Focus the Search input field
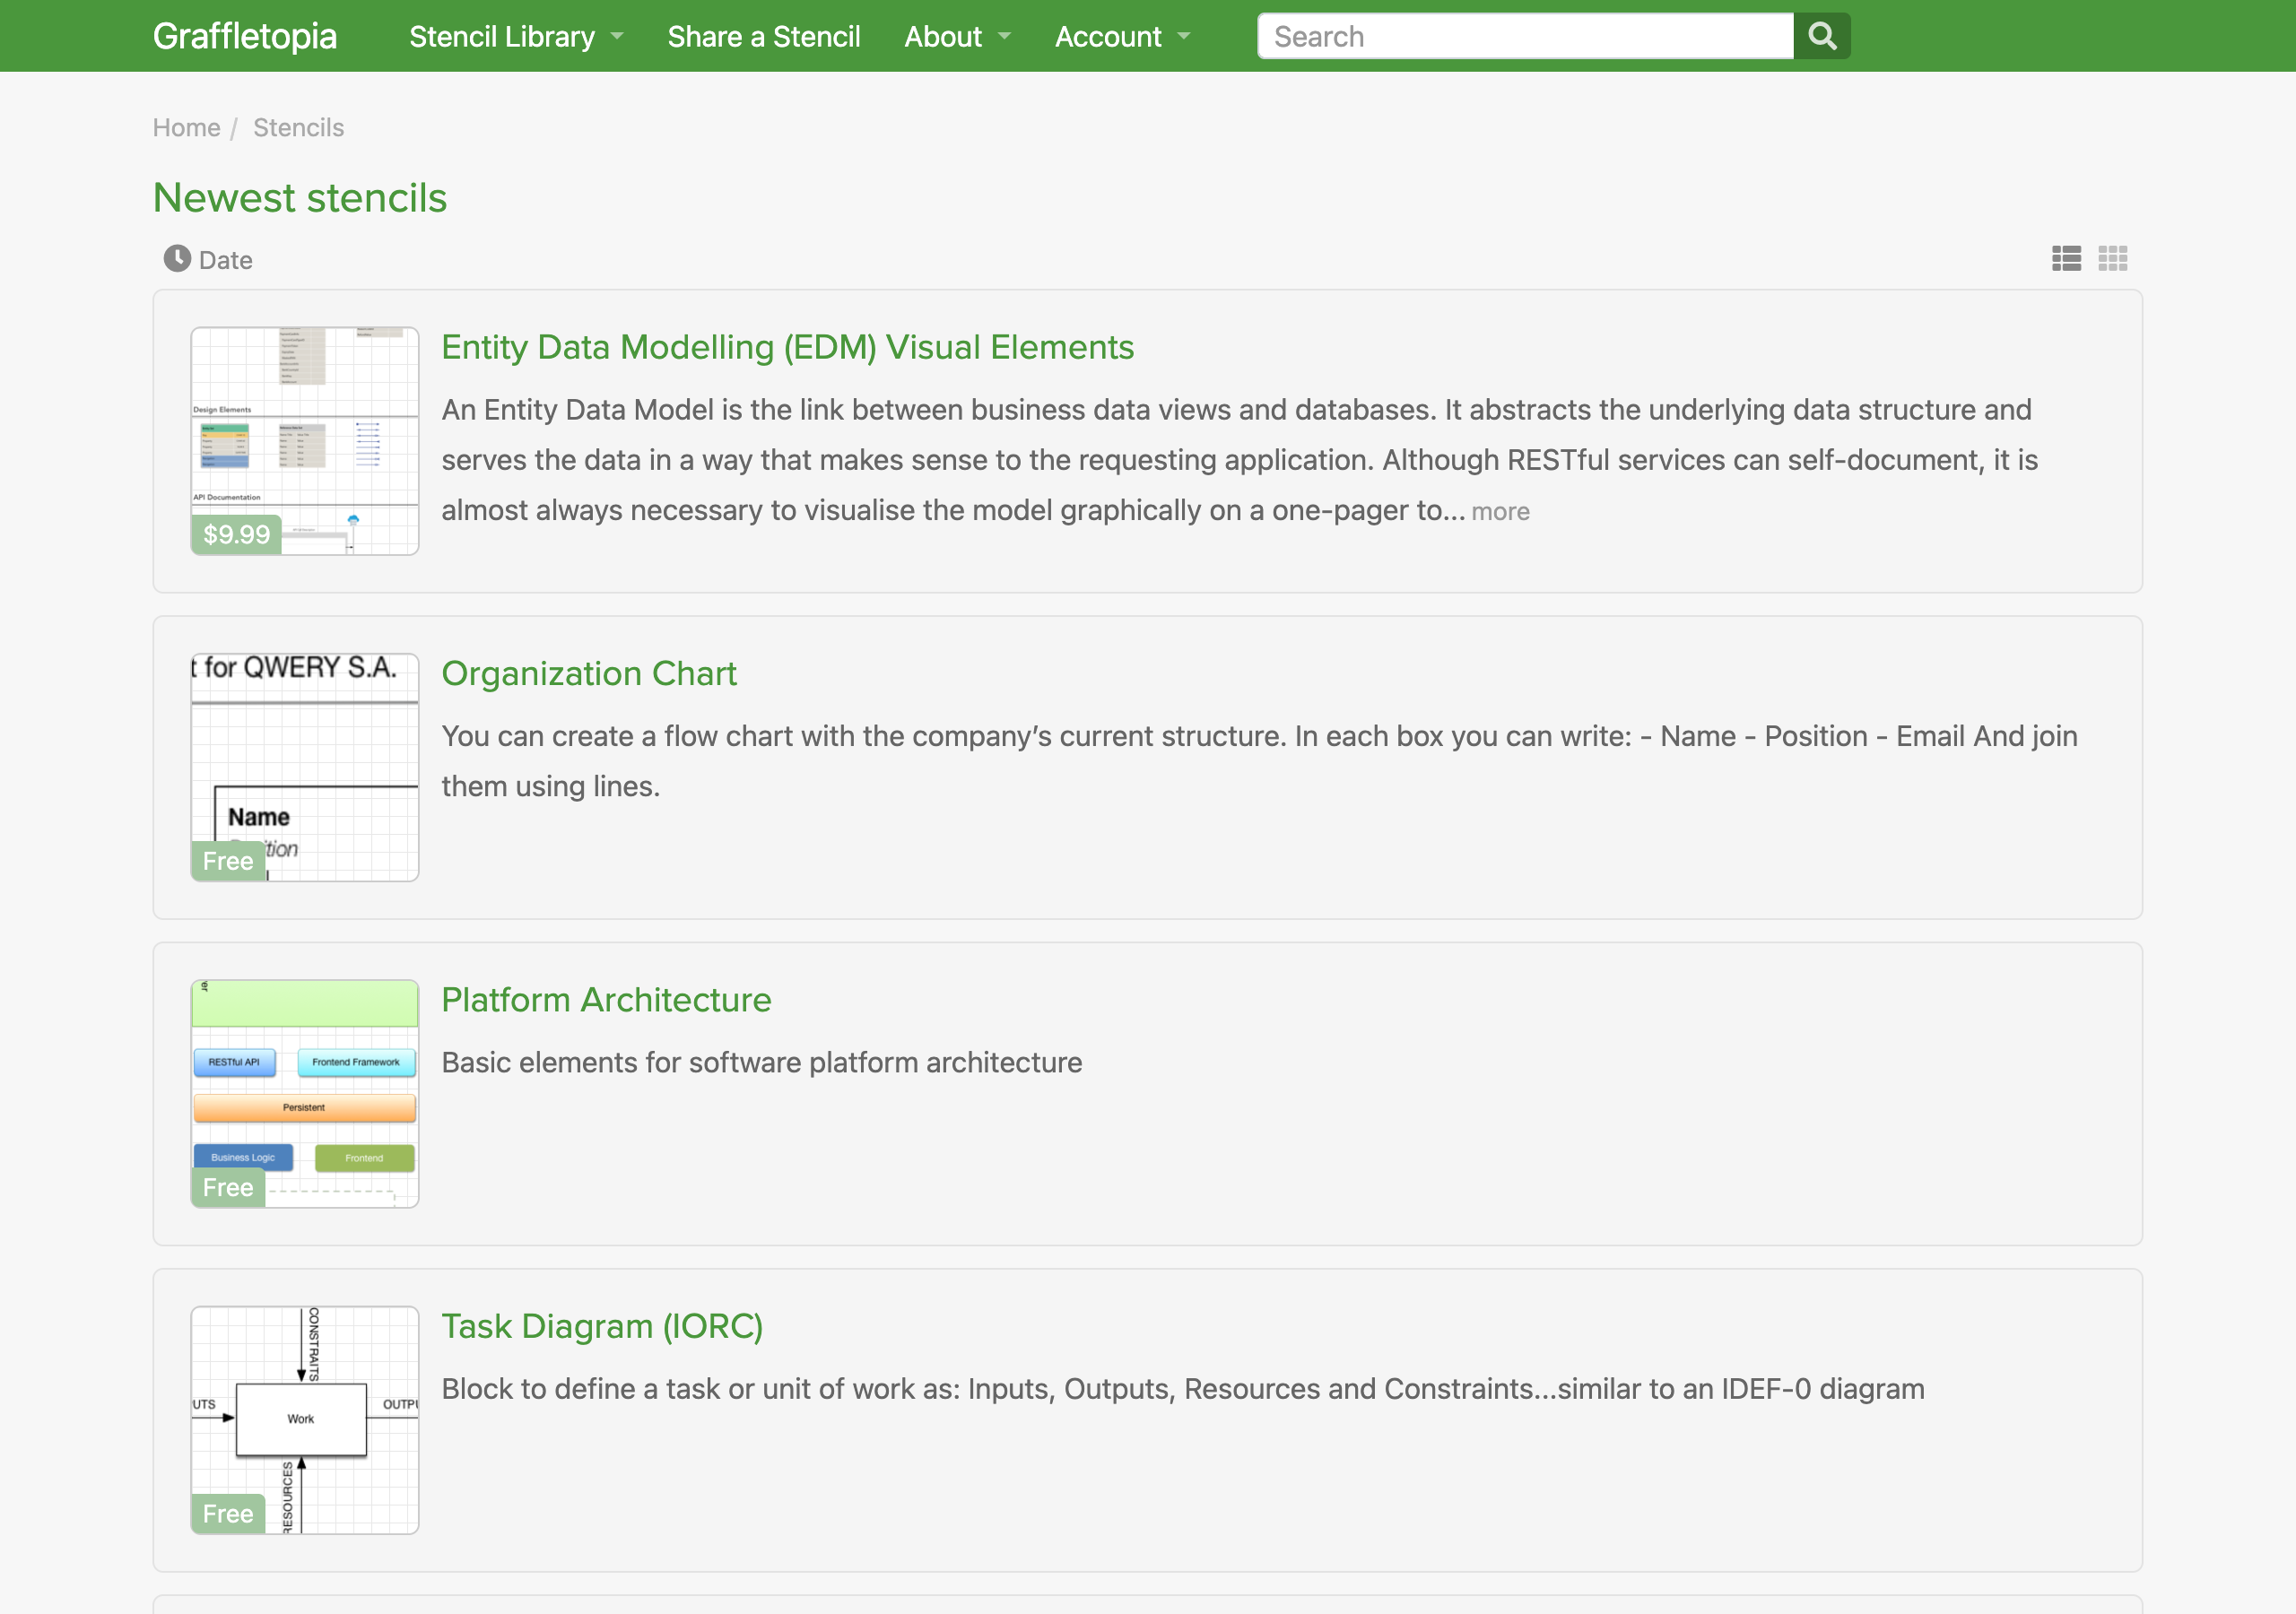The width and height of the screenshot is (2296, 1614). [x=1525, y=37]
